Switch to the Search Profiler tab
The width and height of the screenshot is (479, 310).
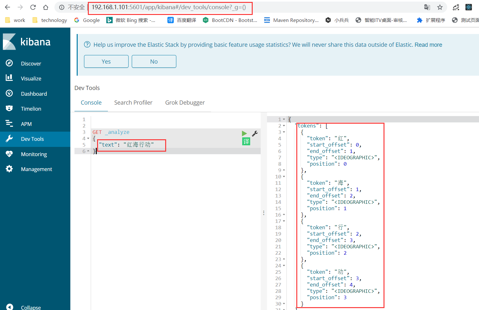[x=133, y=102]
